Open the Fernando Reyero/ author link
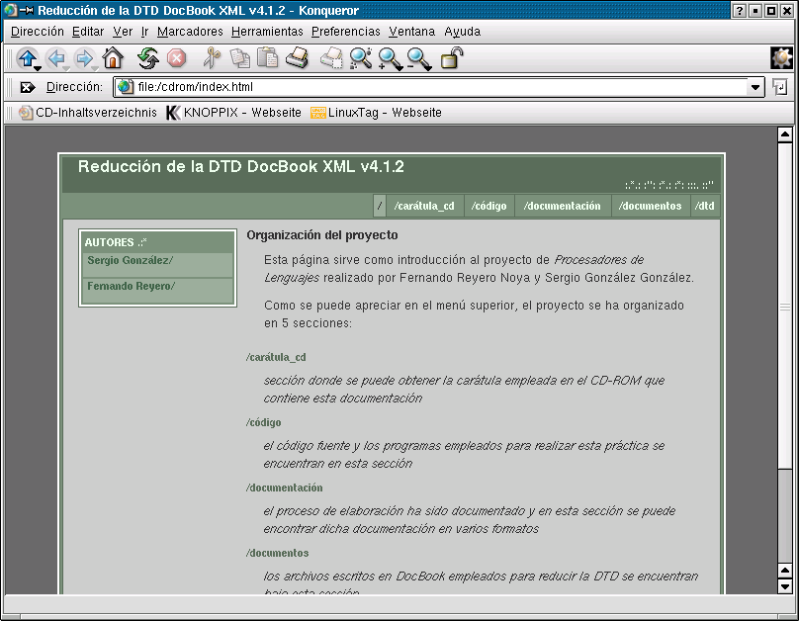 click(131, 286)
